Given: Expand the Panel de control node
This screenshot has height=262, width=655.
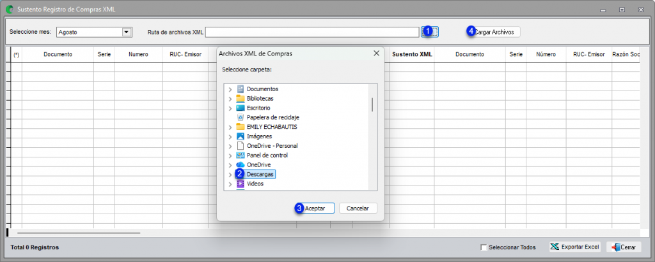Looking at the screenshot, I should pos(230,156).
